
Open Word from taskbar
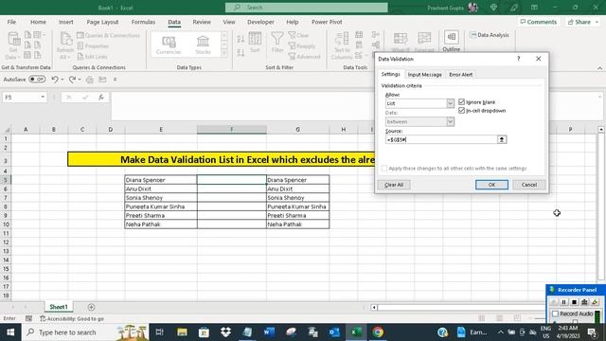(x=269, y=332)
